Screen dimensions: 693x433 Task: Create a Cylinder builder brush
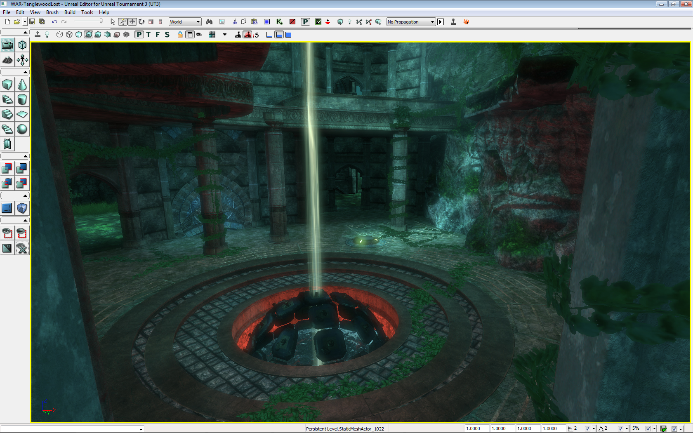[22, 99]
